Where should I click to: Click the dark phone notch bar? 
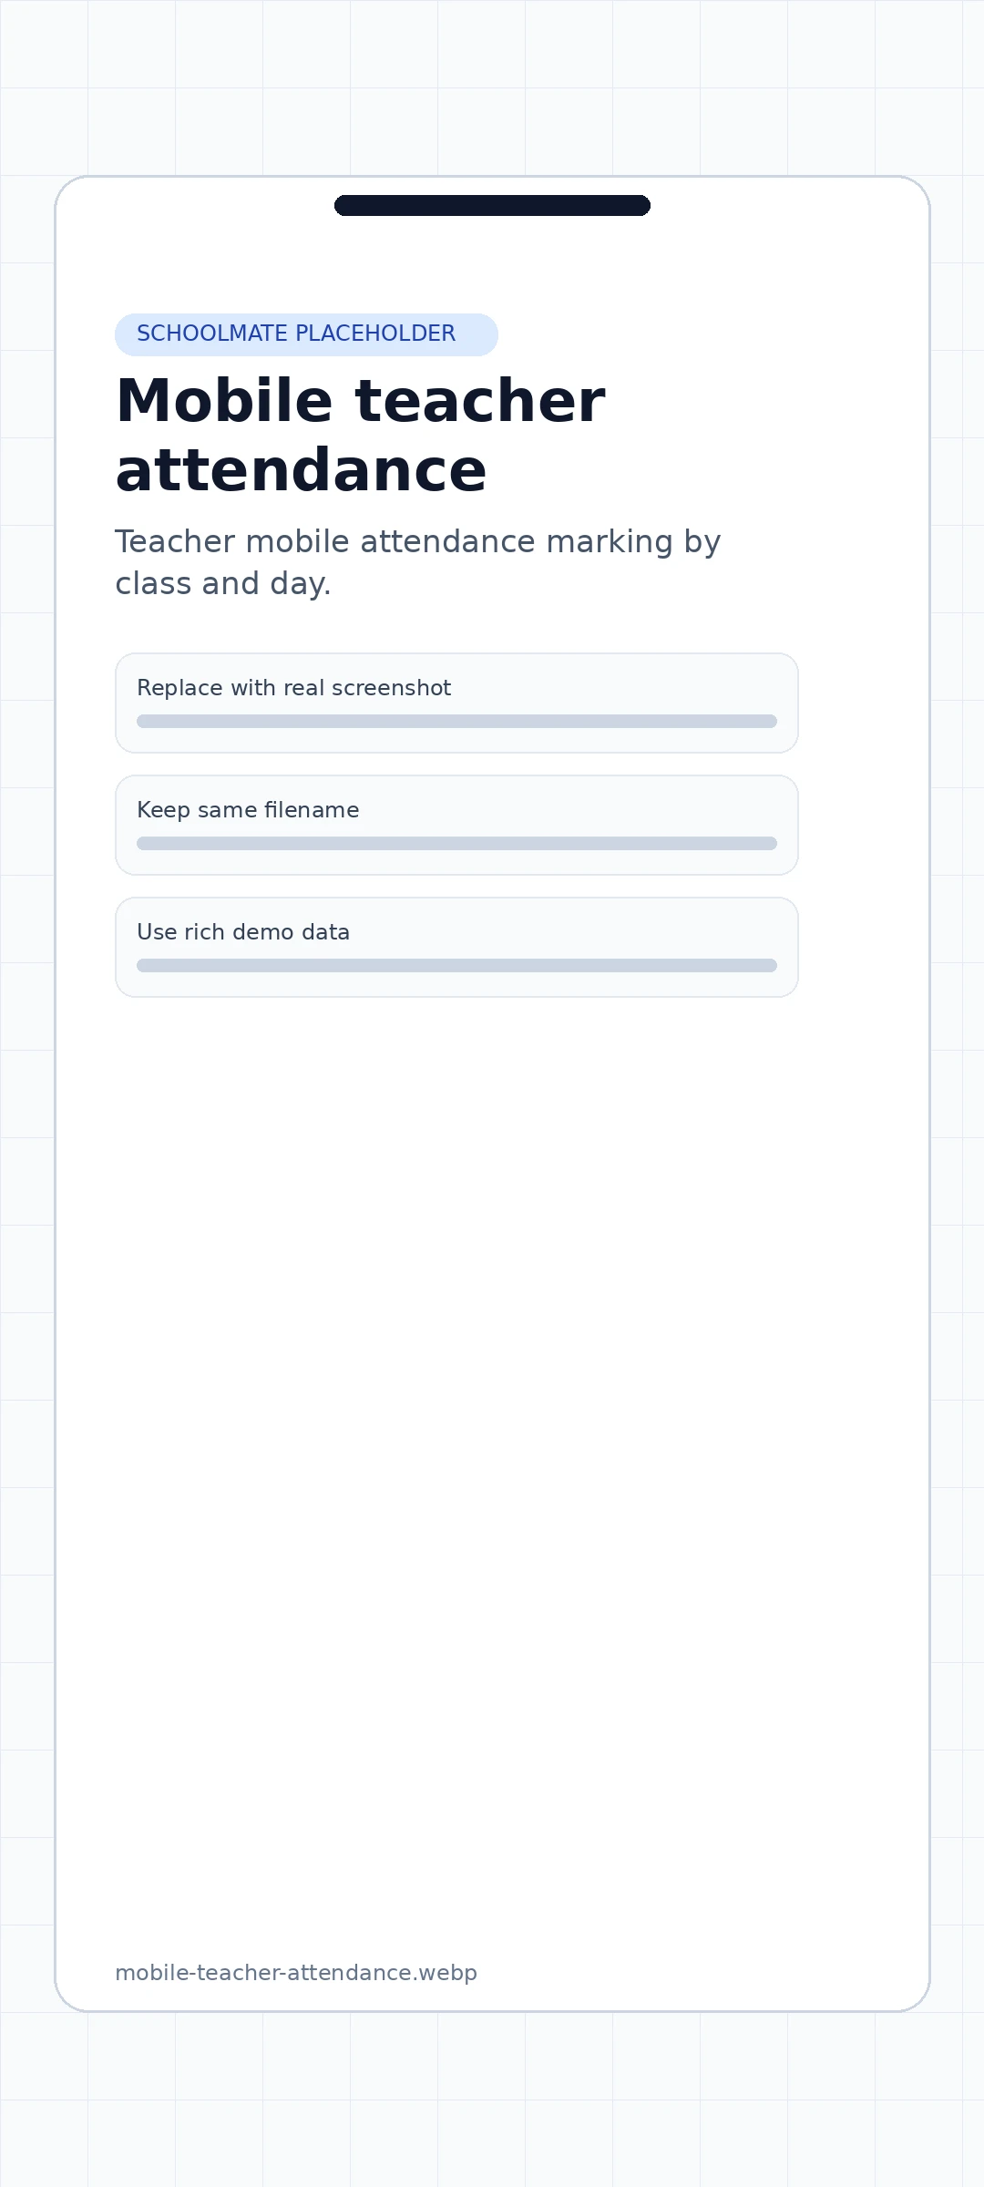492,205
